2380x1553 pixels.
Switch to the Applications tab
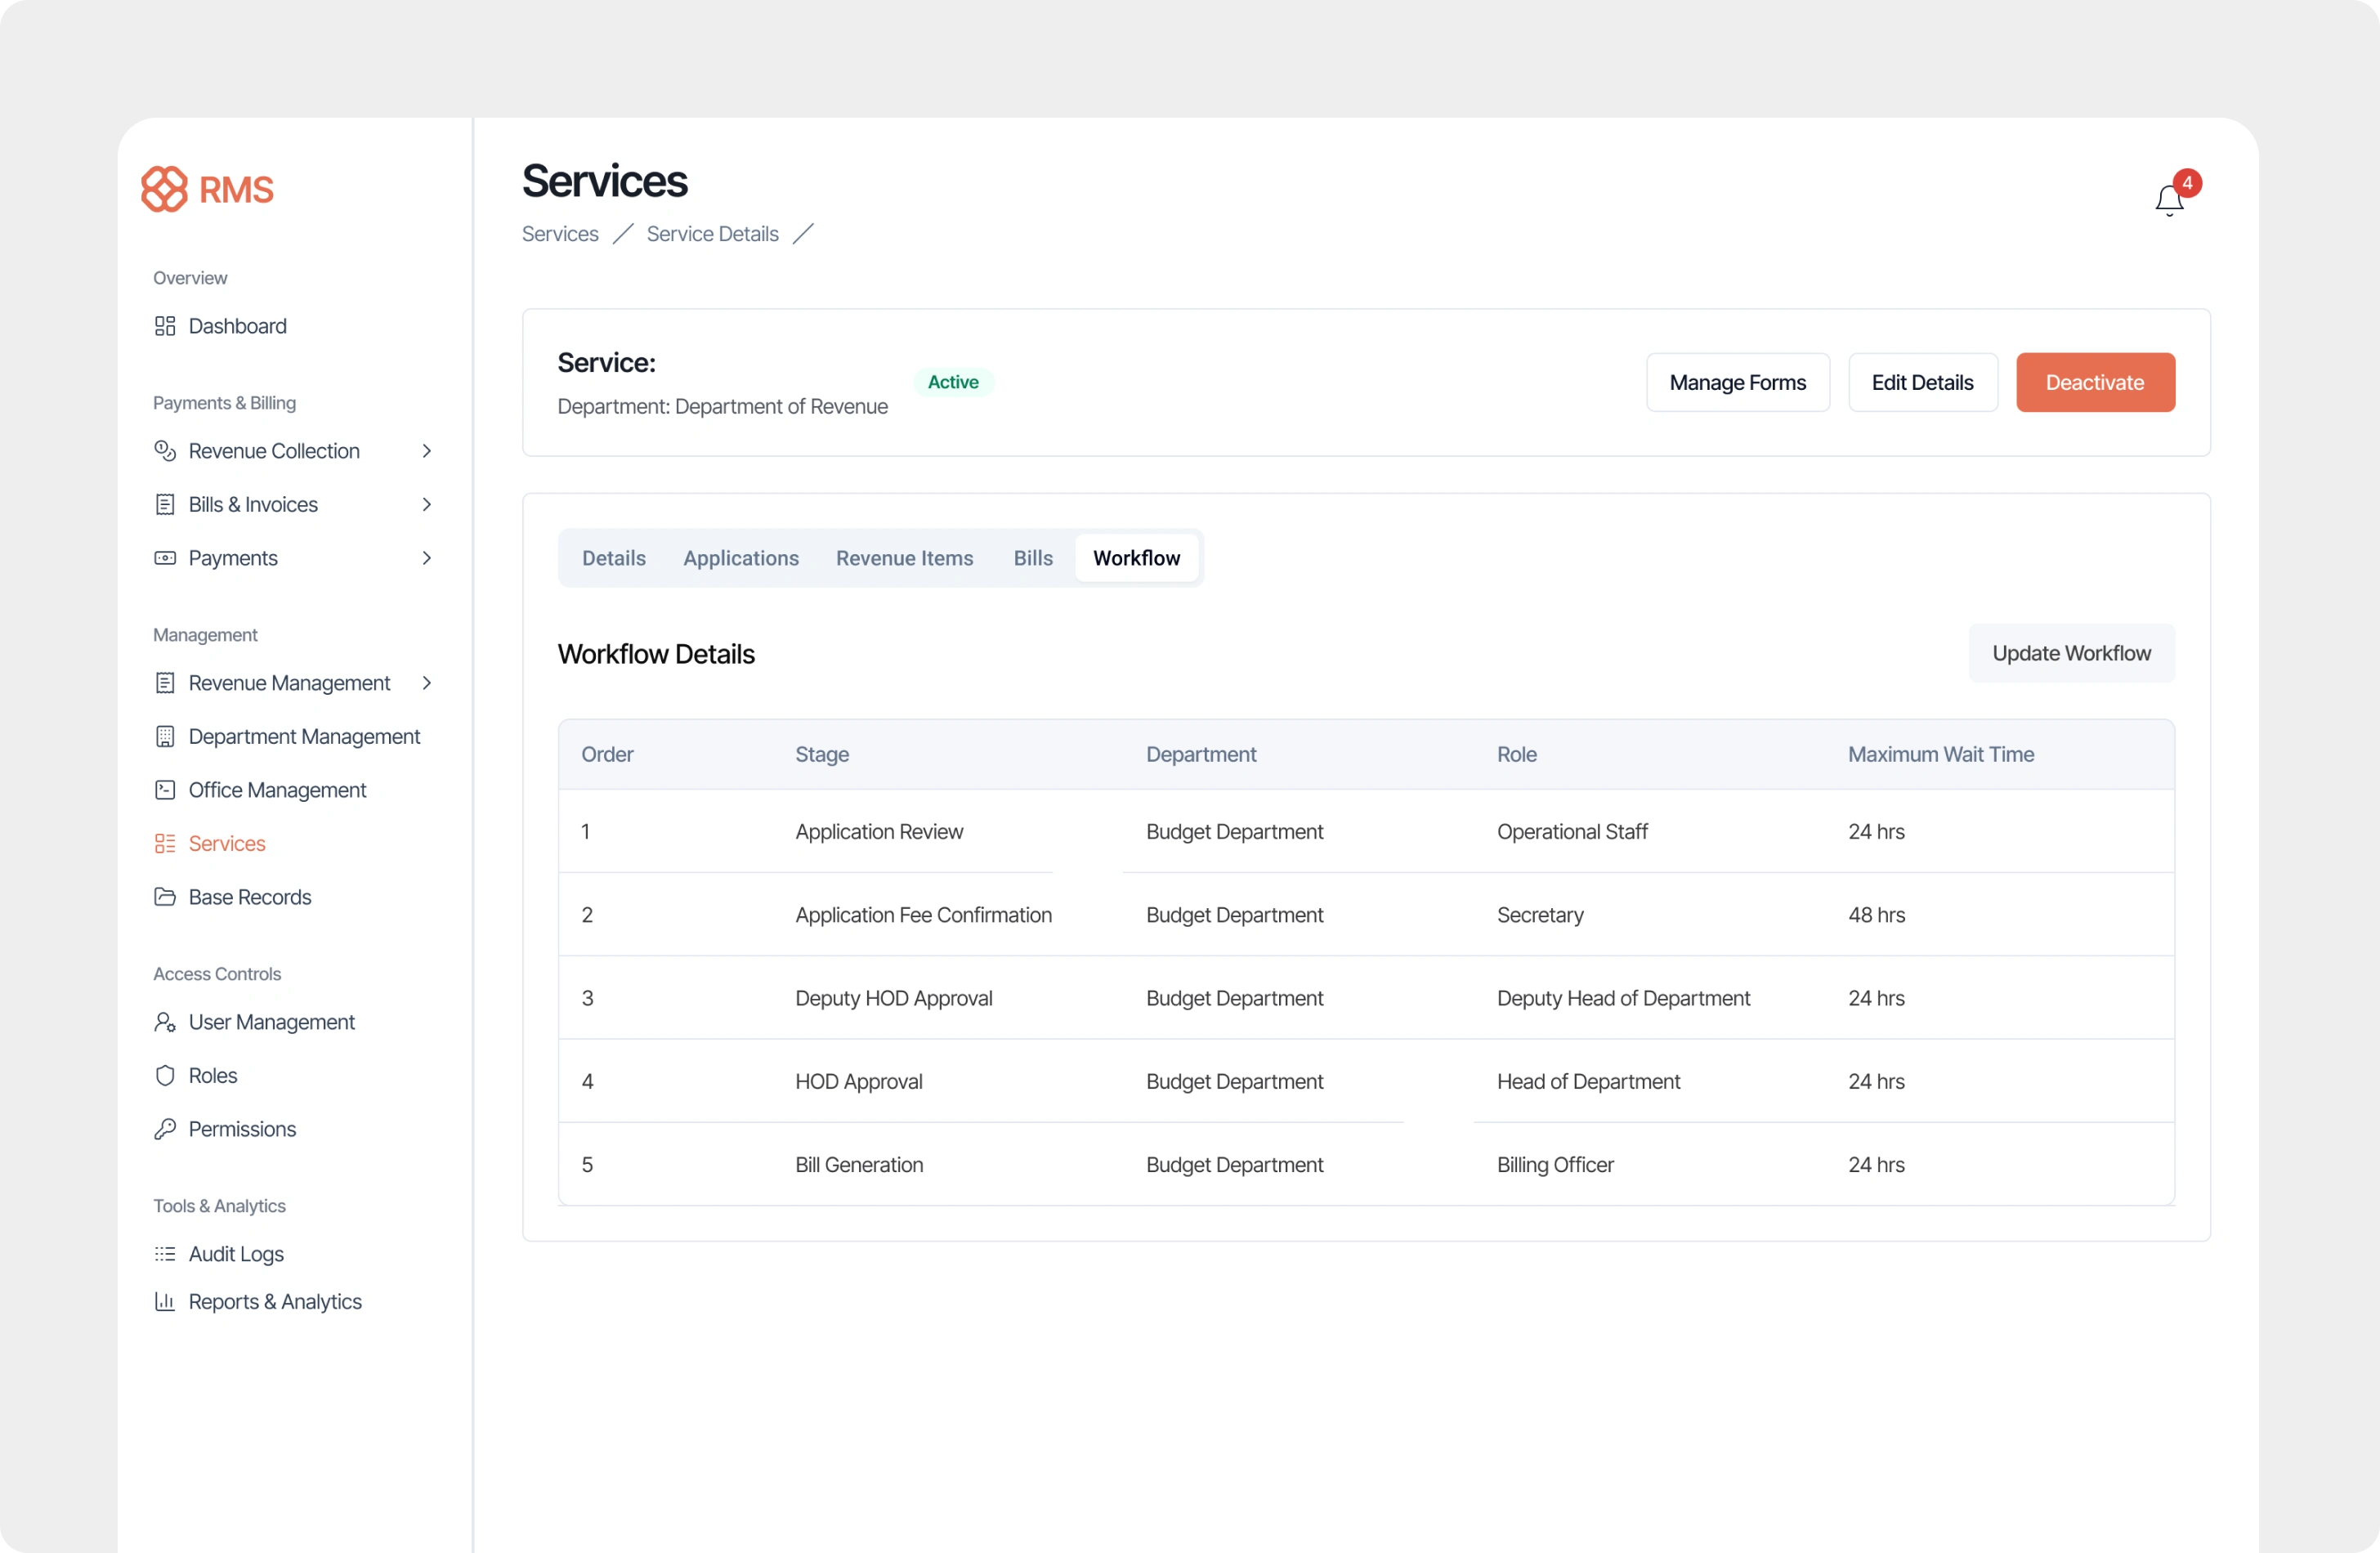tap(740, 558)
